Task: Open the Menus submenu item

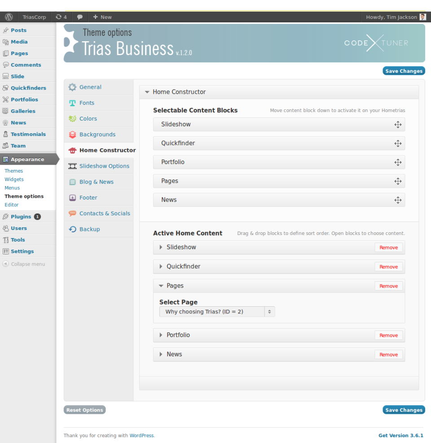Action: tap(12, 188)
